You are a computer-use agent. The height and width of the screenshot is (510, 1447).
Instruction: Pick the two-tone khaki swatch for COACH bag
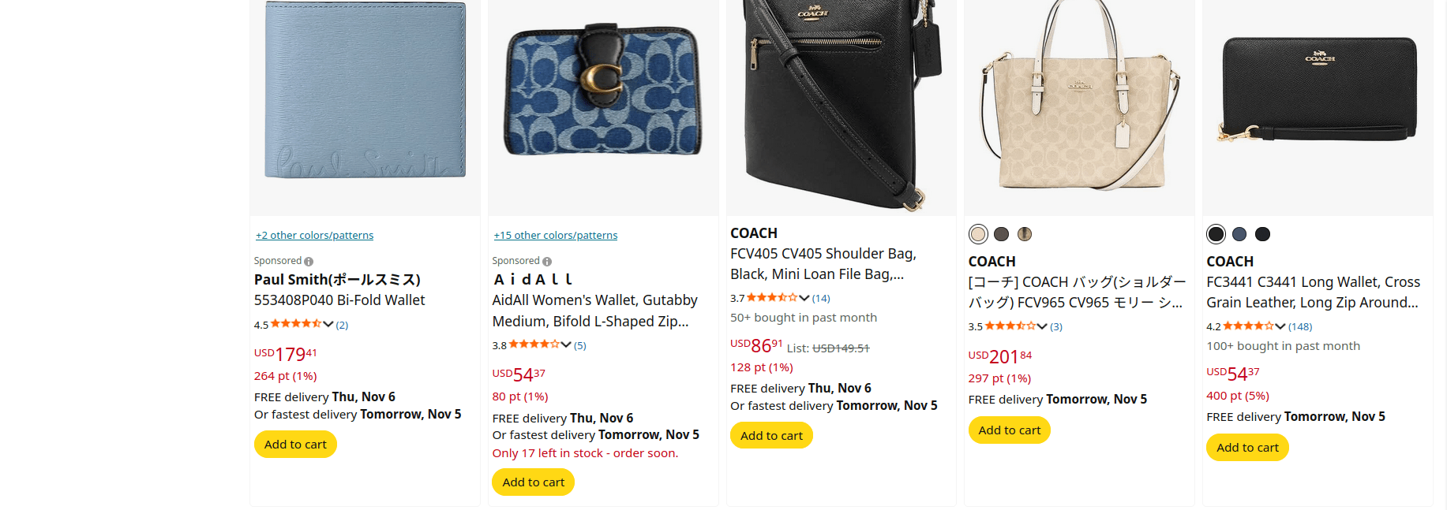pyautogui.click(x=1025, y=234)
